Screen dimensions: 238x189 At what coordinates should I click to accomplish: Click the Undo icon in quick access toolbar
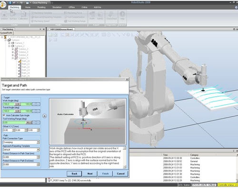coord(14,3)
